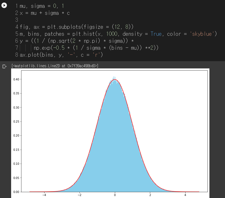Click the histogram plot output image
This screenshot has height=198, width=225.
(x=110, y=133)
